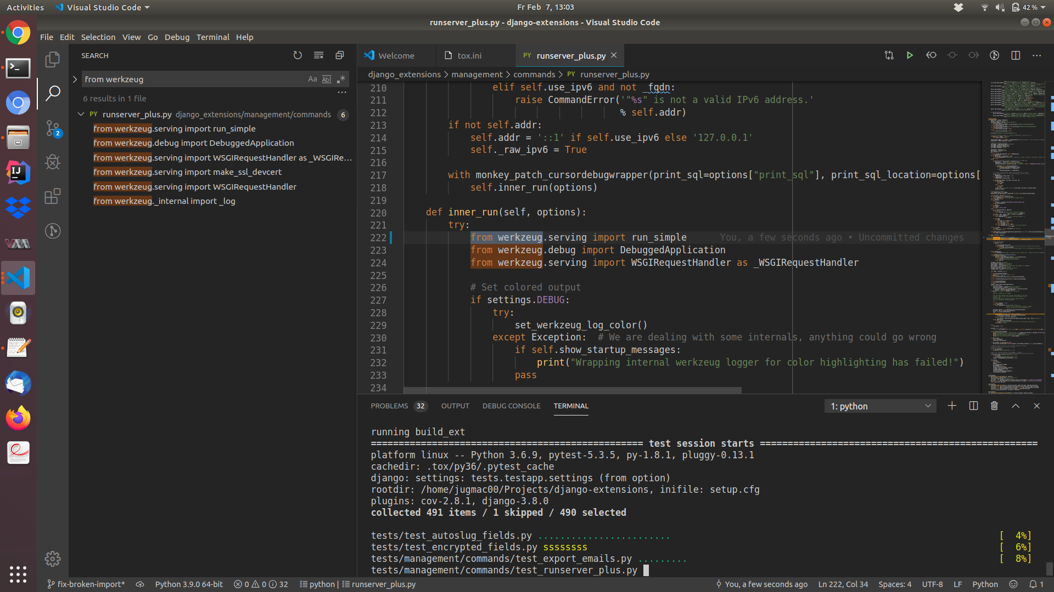Open the Debug view bug icon
The height and width of the screenshot is (592, 1054).
(x=53, y=162)
